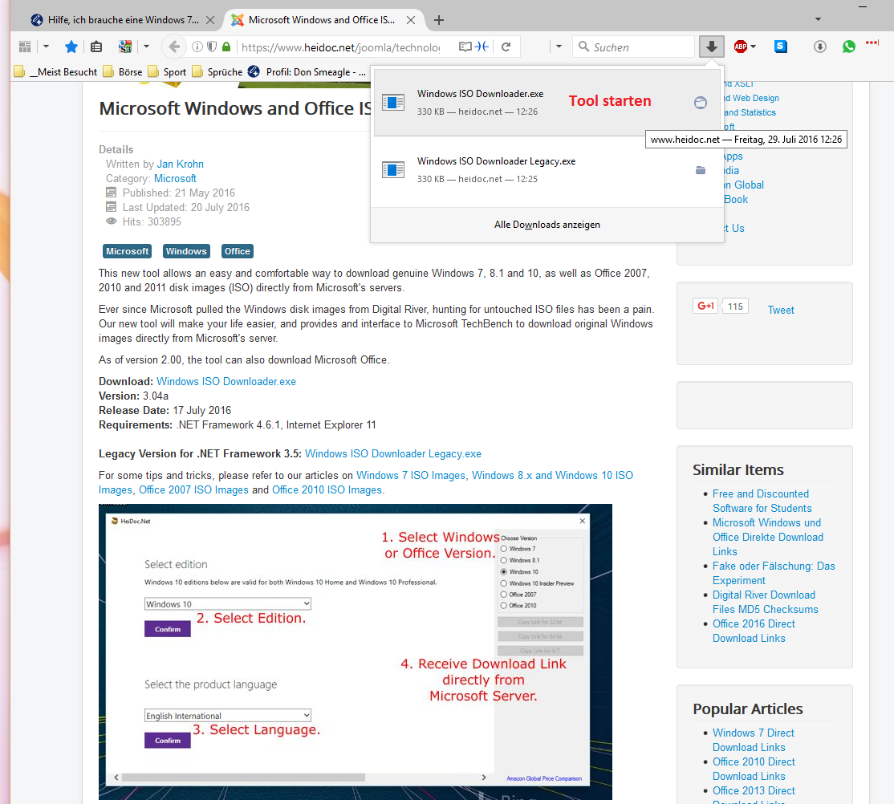The image size is (894, 804).
Task: Open the Windows ISO Downloader Legacy.exe download entry
Action: [x=547, y=170]
